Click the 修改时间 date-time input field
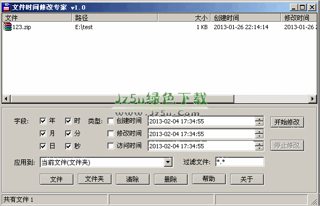The height and width of the screenshot is (206, 320). tap(202, 134)
